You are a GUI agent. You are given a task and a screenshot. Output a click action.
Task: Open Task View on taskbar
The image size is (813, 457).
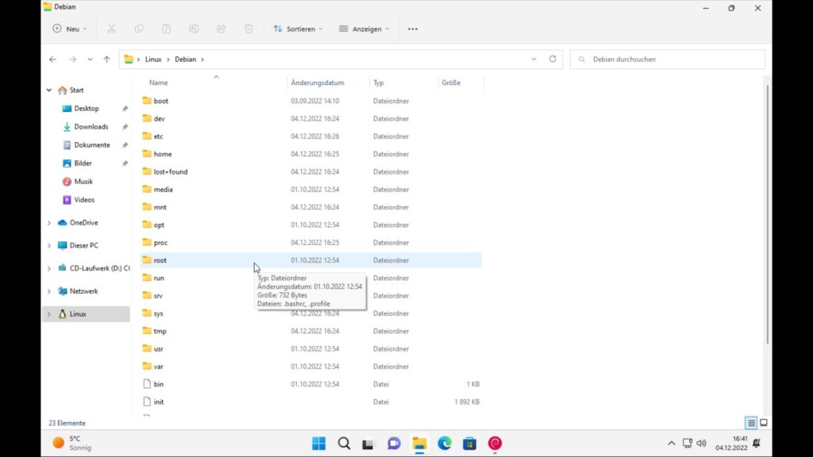(368, 444)
